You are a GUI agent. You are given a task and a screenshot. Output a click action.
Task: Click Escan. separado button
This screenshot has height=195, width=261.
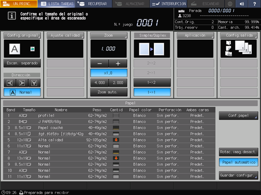(x=22, y=63)
